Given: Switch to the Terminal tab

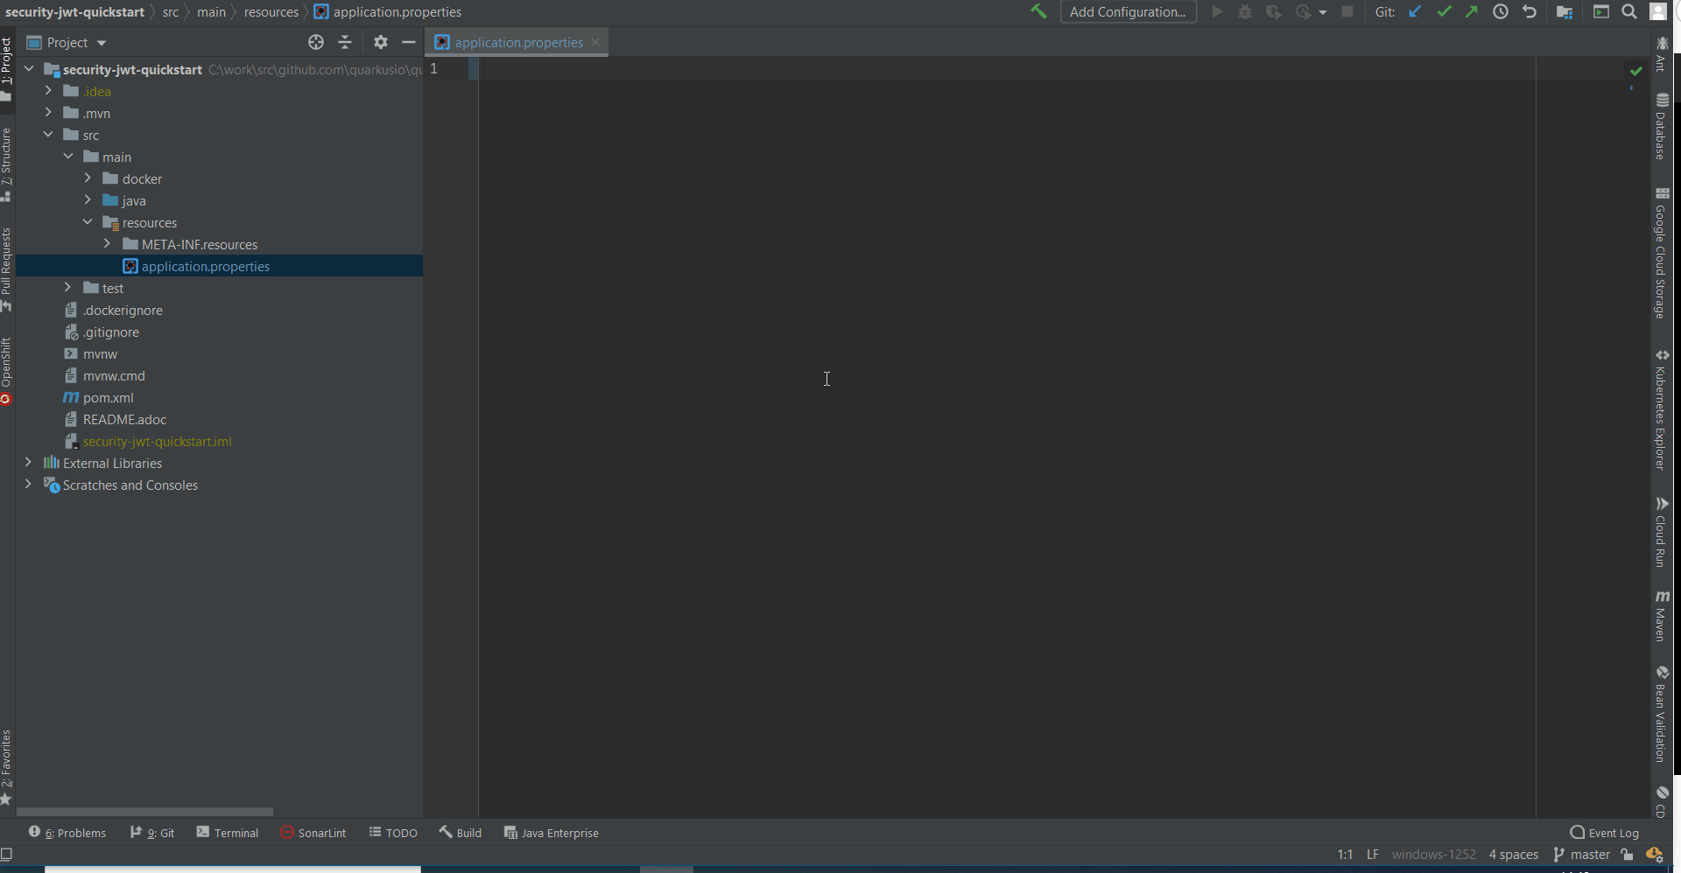Looking at the screenshot, I should click(227, 832).
